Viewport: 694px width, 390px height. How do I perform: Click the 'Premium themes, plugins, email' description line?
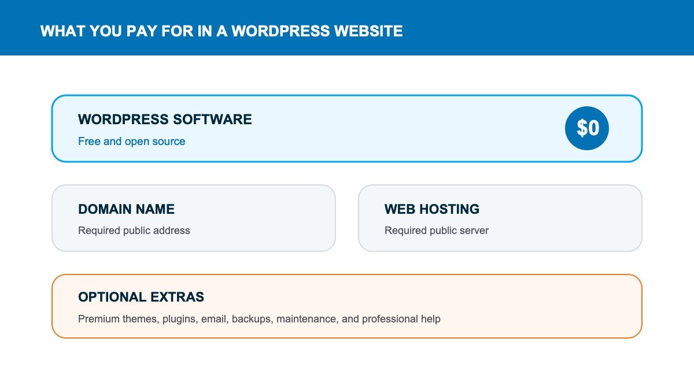259,319
